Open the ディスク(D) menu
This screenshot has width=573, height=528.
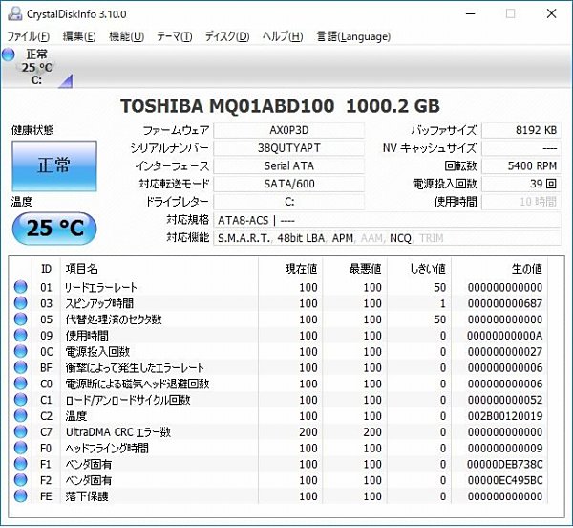227,36
